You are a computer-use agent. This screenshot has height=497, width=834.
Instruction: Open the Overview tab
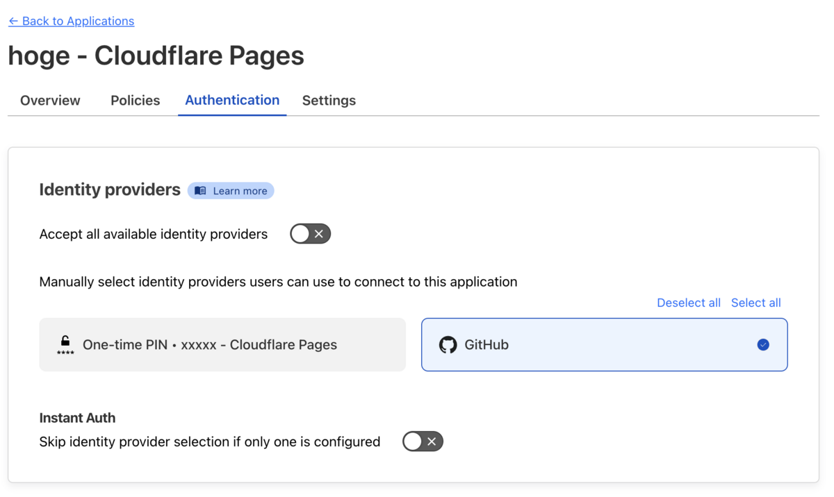point(50,101)
